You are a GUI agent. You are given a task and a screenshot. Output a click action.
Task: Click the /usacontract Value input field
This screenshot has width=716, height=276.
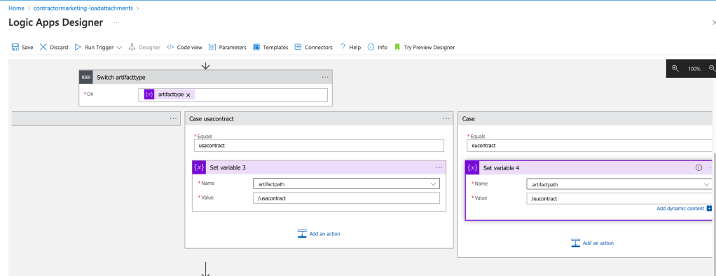346,198
